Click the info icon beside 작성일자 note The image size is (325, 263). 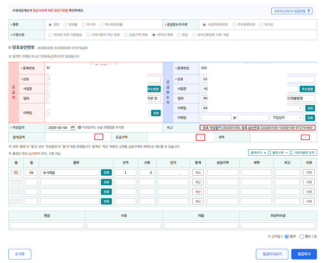coord(80,127)
